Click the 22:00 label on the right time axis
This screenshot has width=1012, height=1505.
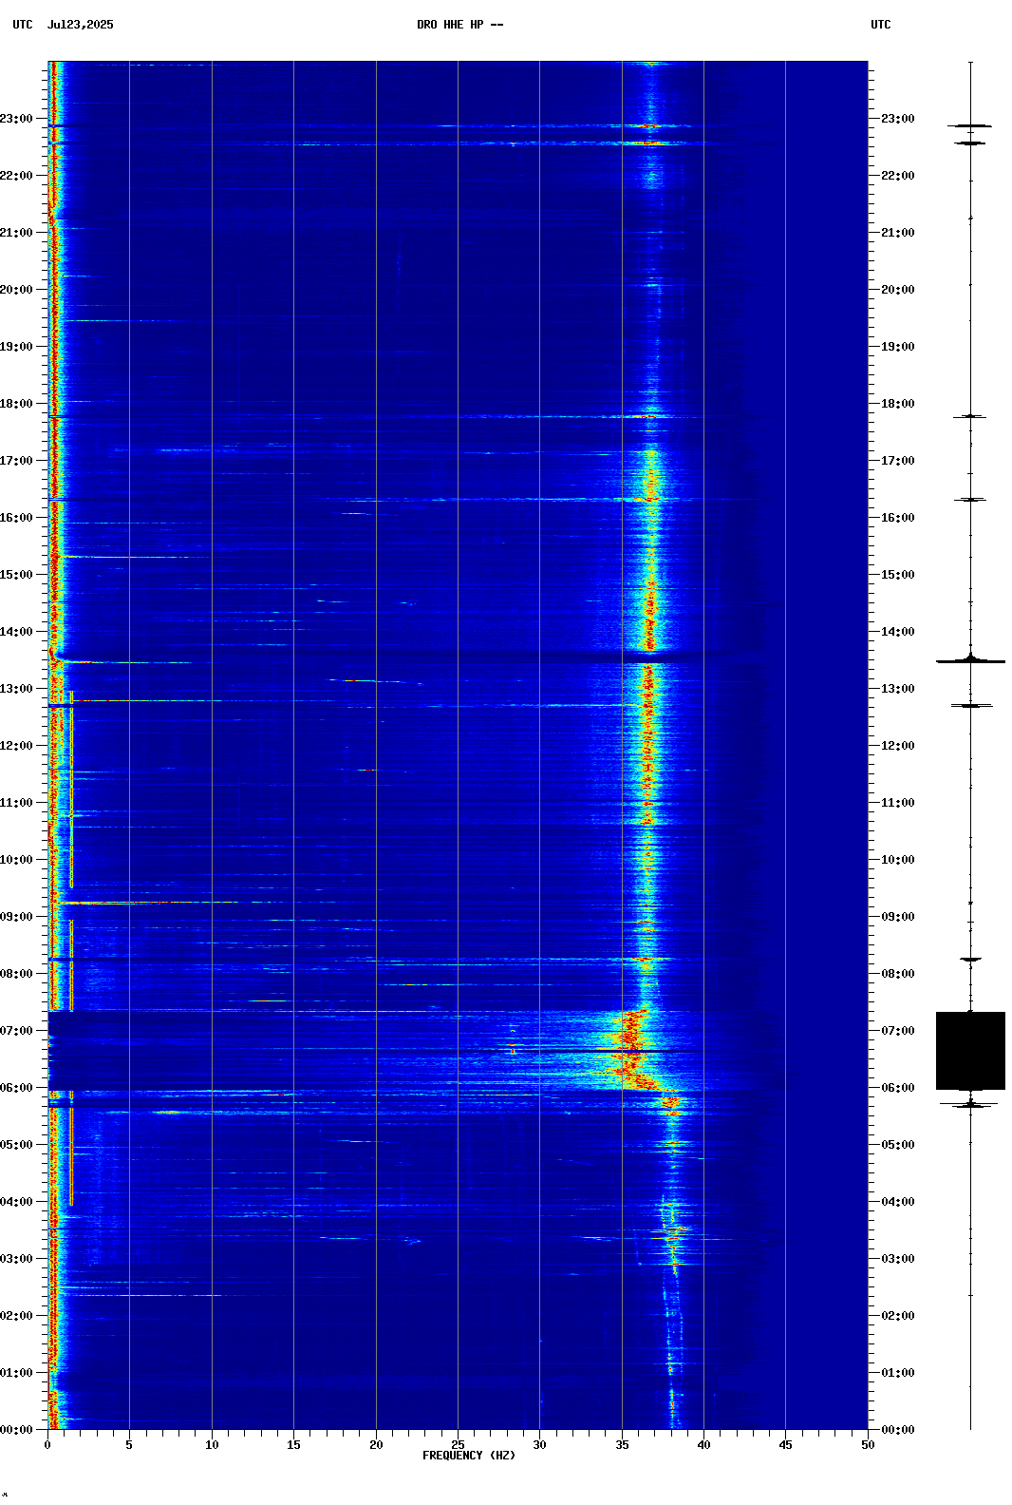pyautogui.click(x=898, y=176)
